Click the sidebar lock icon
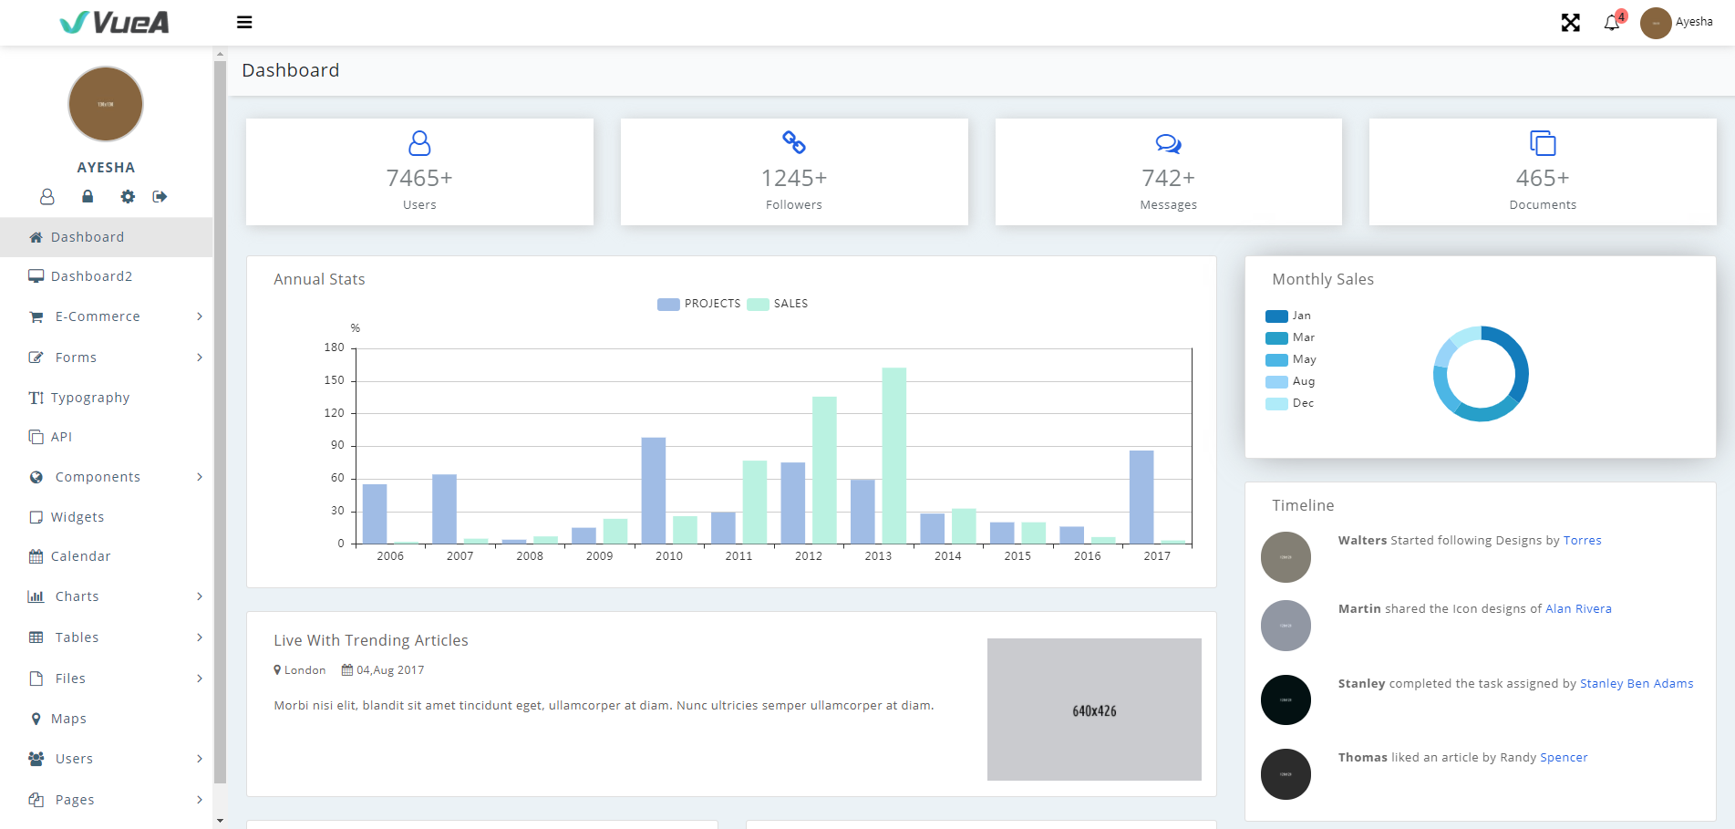Screen dimensions: 1735x829 [x=88, y=196]
